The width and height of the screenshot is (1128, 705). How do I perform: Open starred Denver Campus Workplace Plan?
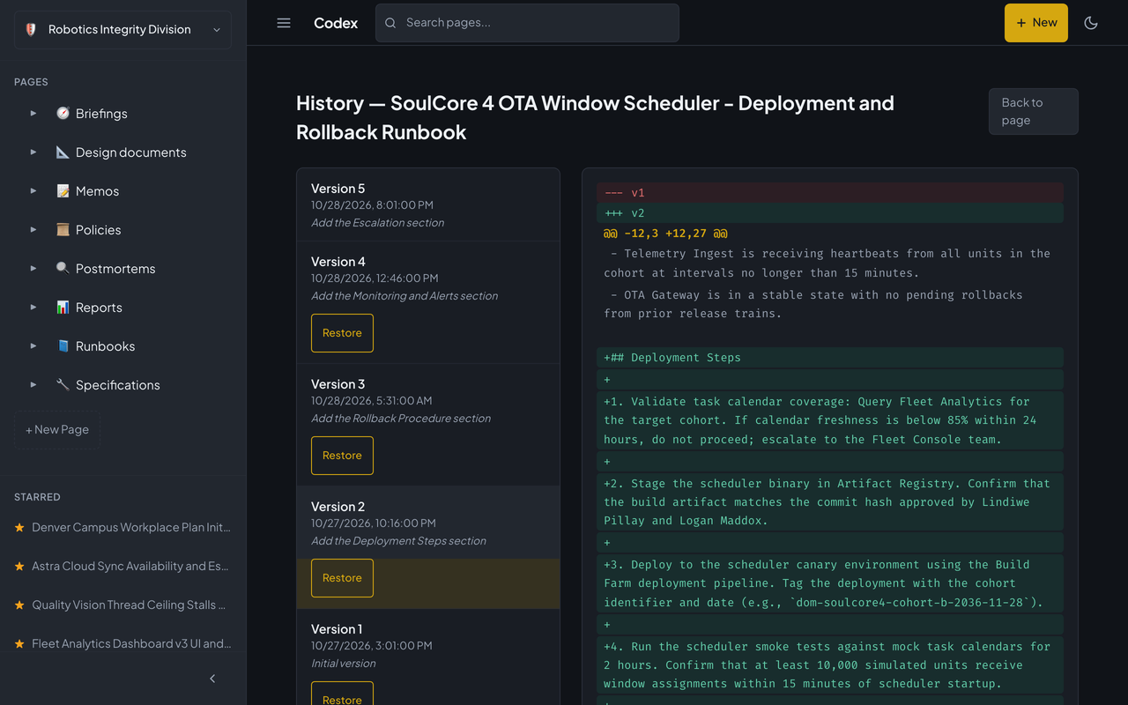[x=131, y=528]
